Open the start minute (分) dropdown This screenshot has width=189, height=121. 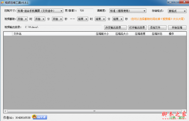coord(40,19)
